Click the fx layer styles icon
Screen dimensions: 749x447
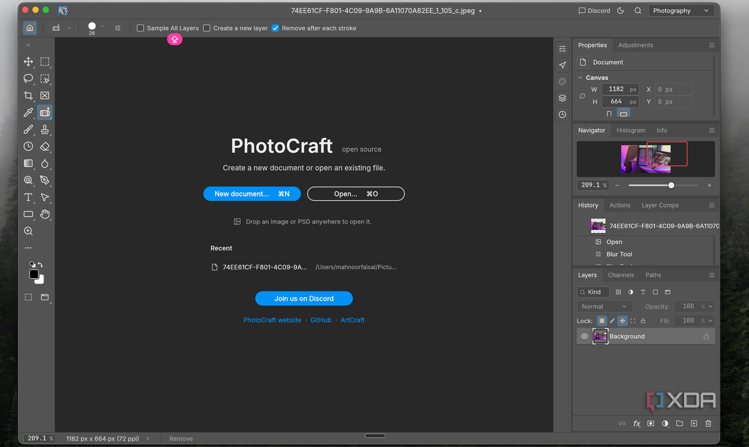tap(637, 424)
